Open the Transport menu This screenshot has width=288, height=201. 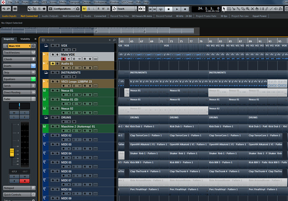tap(74, 2)
